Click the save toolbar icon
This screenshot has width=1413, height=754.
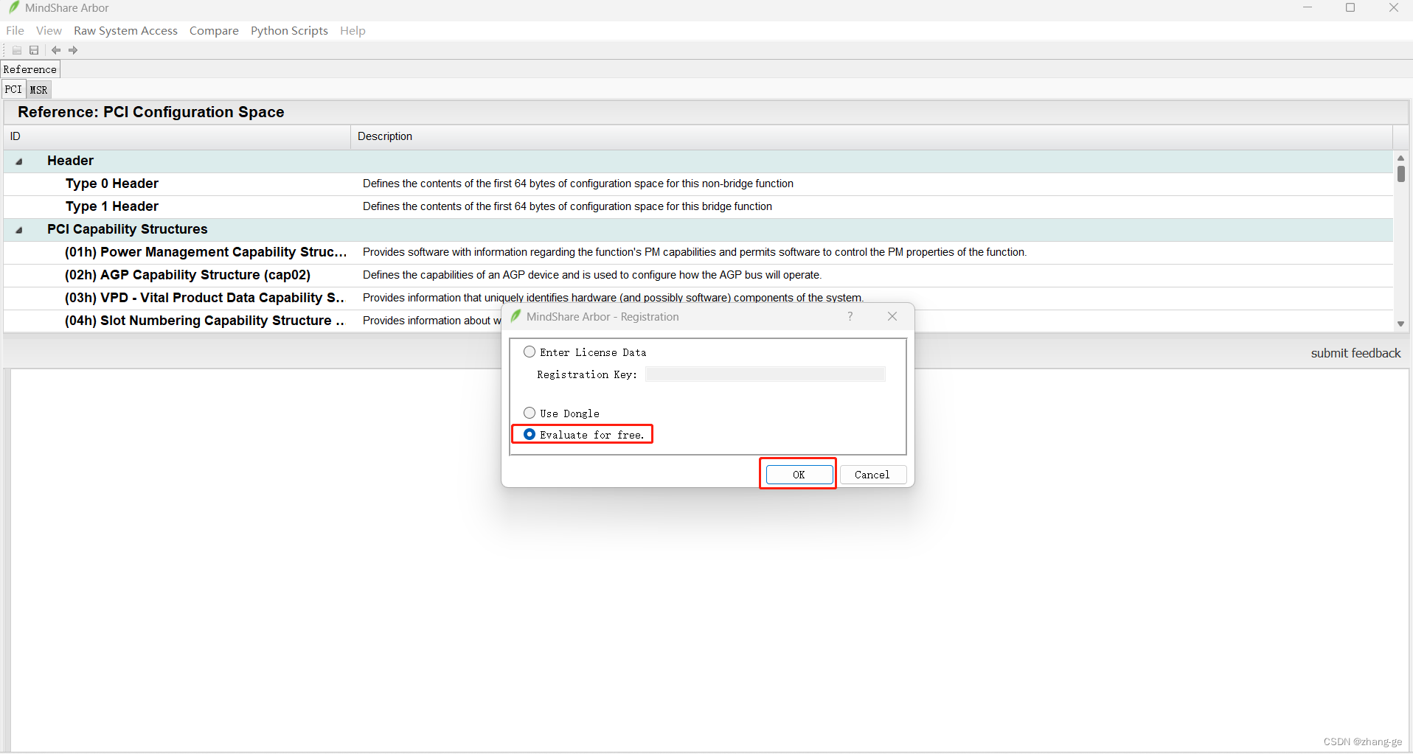click(34, 49)
